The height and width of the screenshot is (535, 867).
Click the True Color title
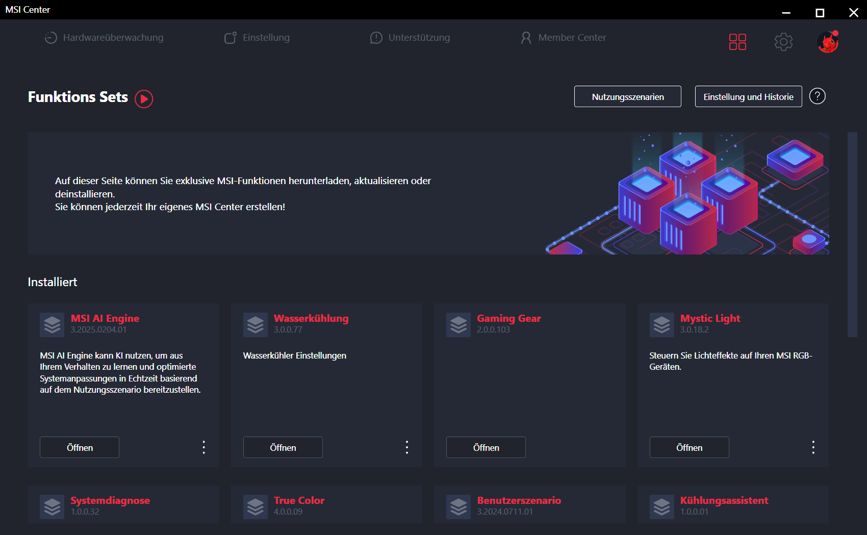click(299, 500)
